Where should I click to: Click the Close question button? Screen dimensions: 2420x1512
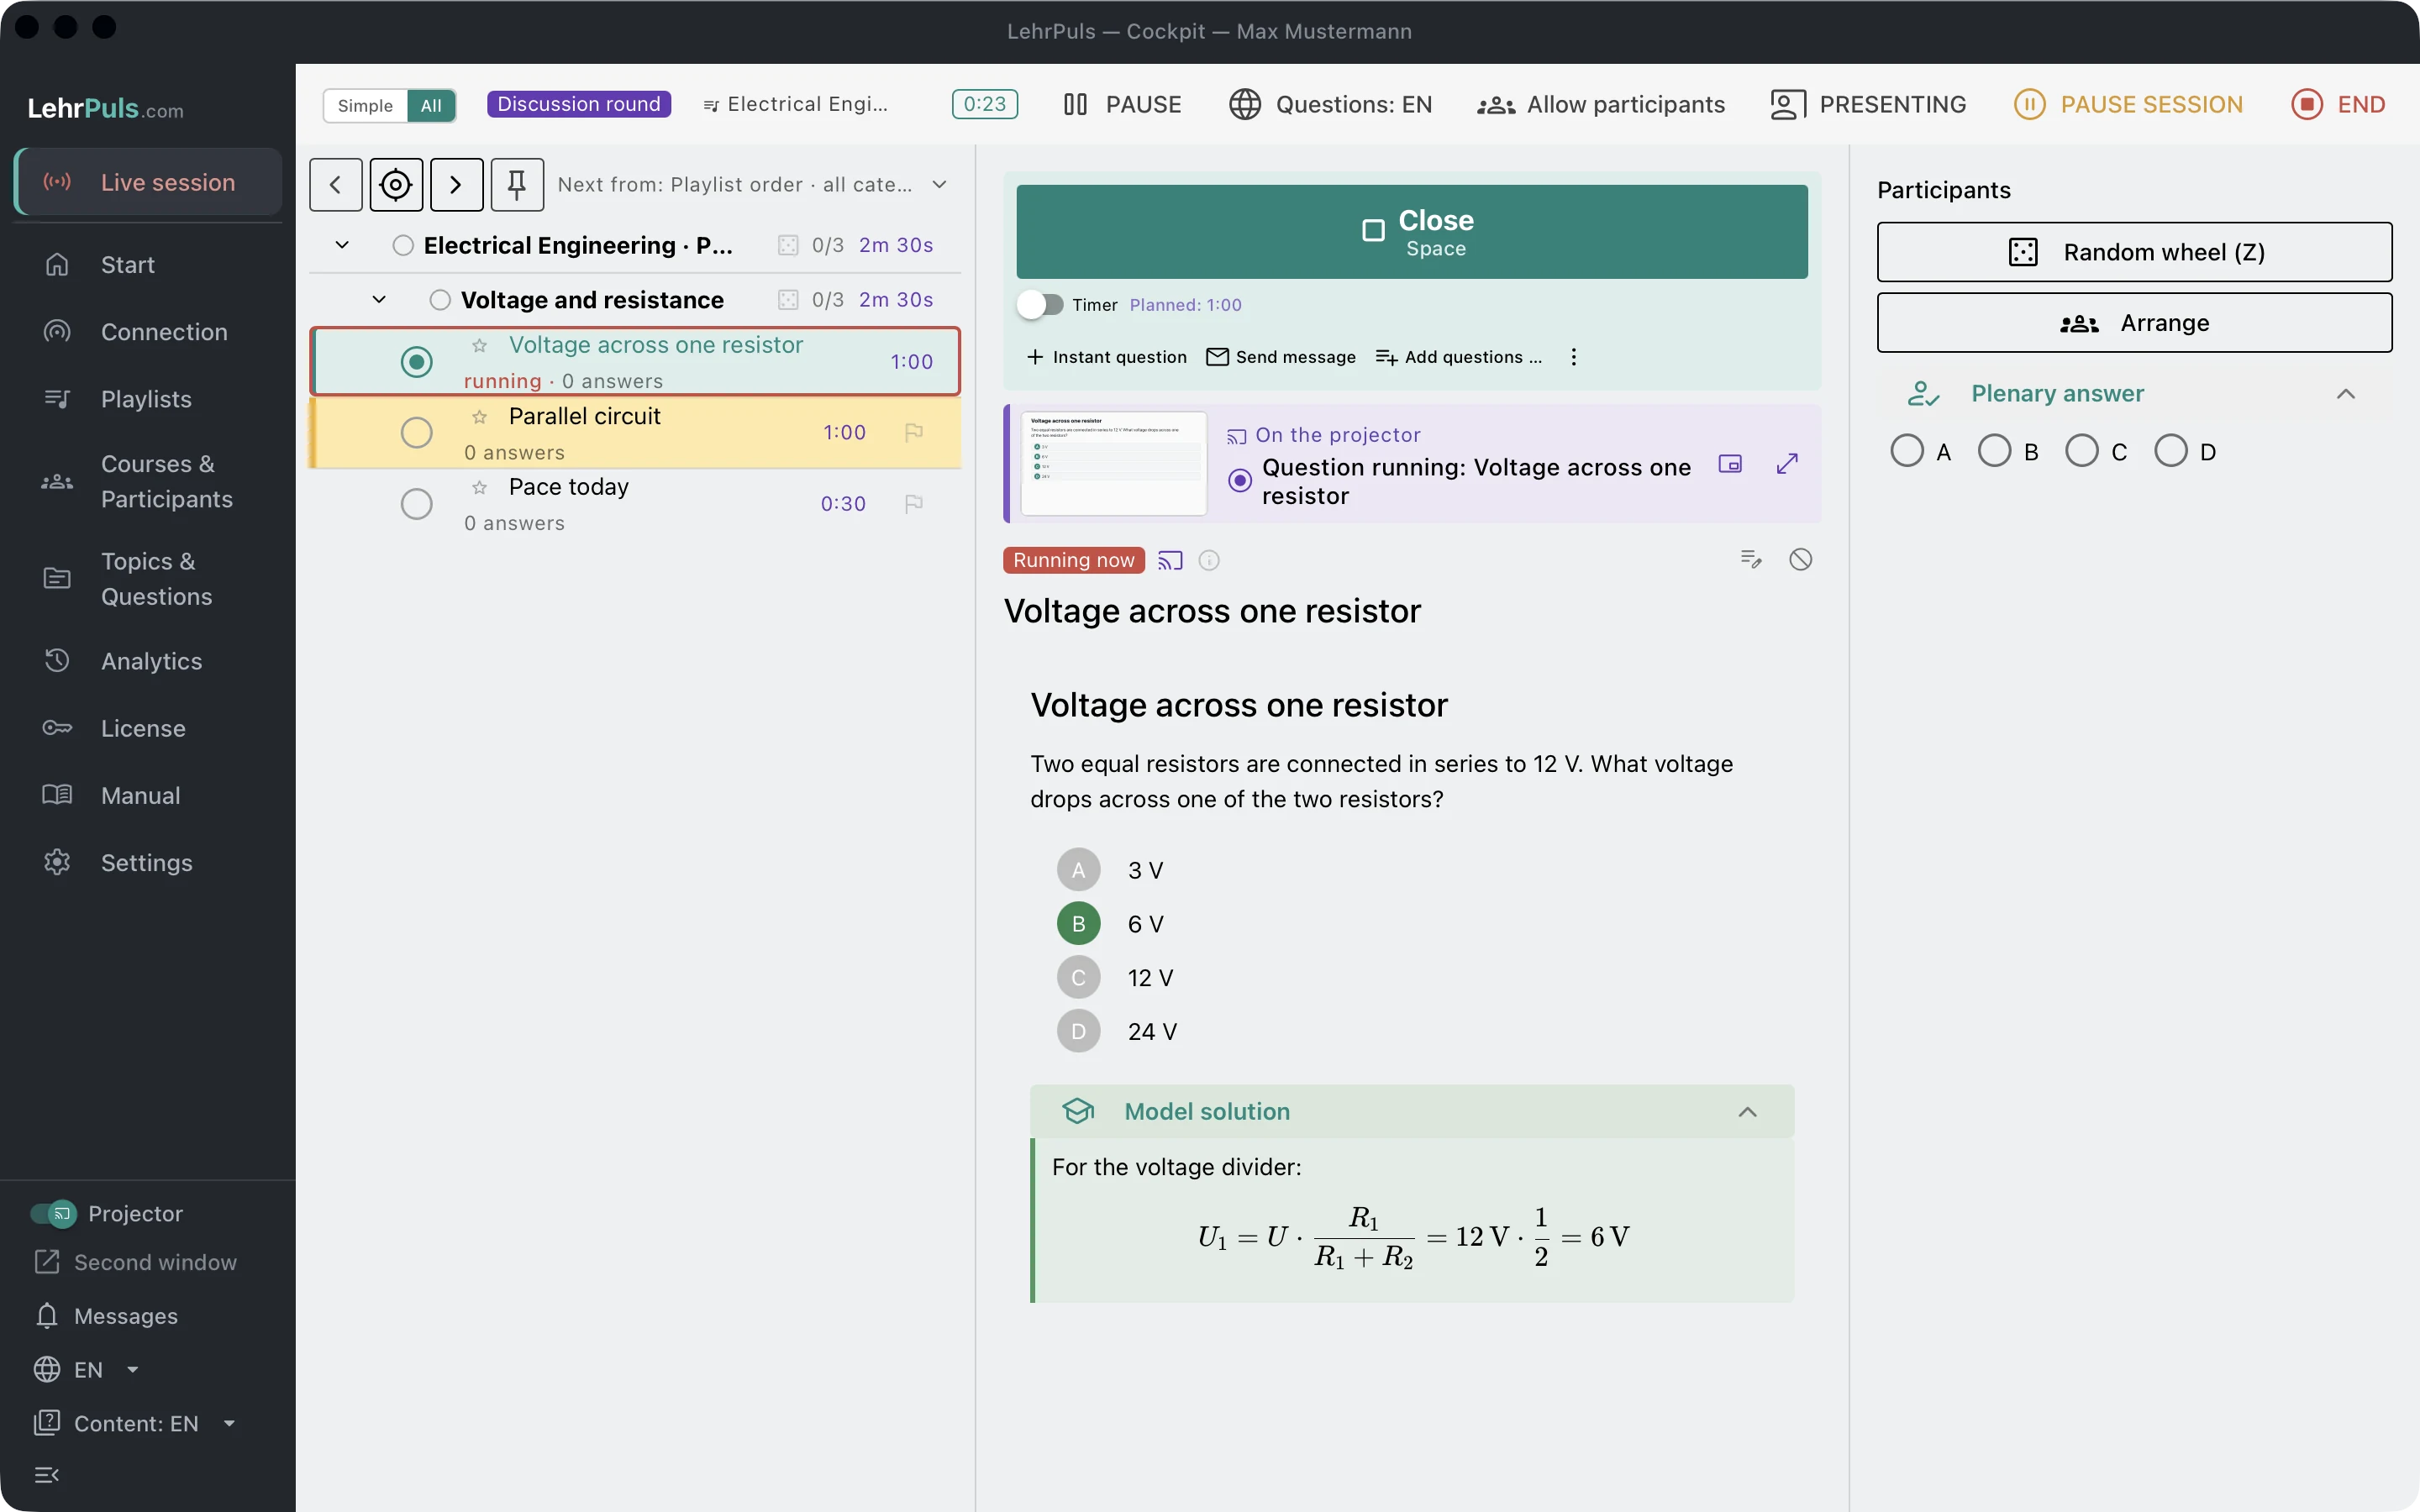pyautogui.click(x=1412, y=231)
